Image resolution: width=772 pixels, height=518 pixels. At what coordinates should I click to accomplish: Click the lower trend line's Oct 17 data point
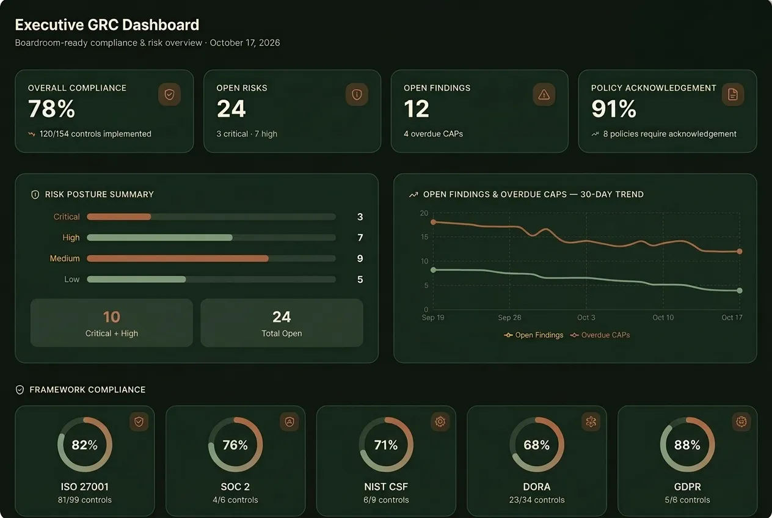pyautogui.click(x=740, y=291)
